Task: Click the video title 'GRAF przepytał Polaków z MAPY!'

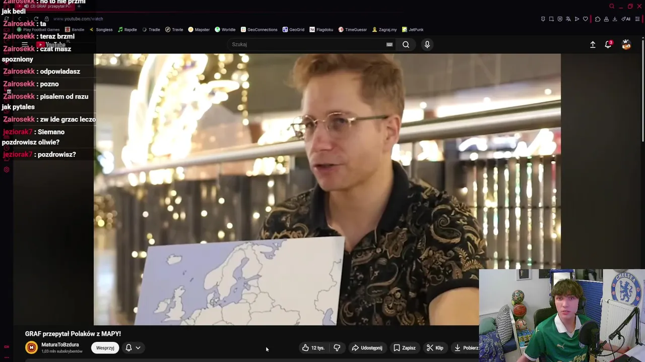Action: 73,334
